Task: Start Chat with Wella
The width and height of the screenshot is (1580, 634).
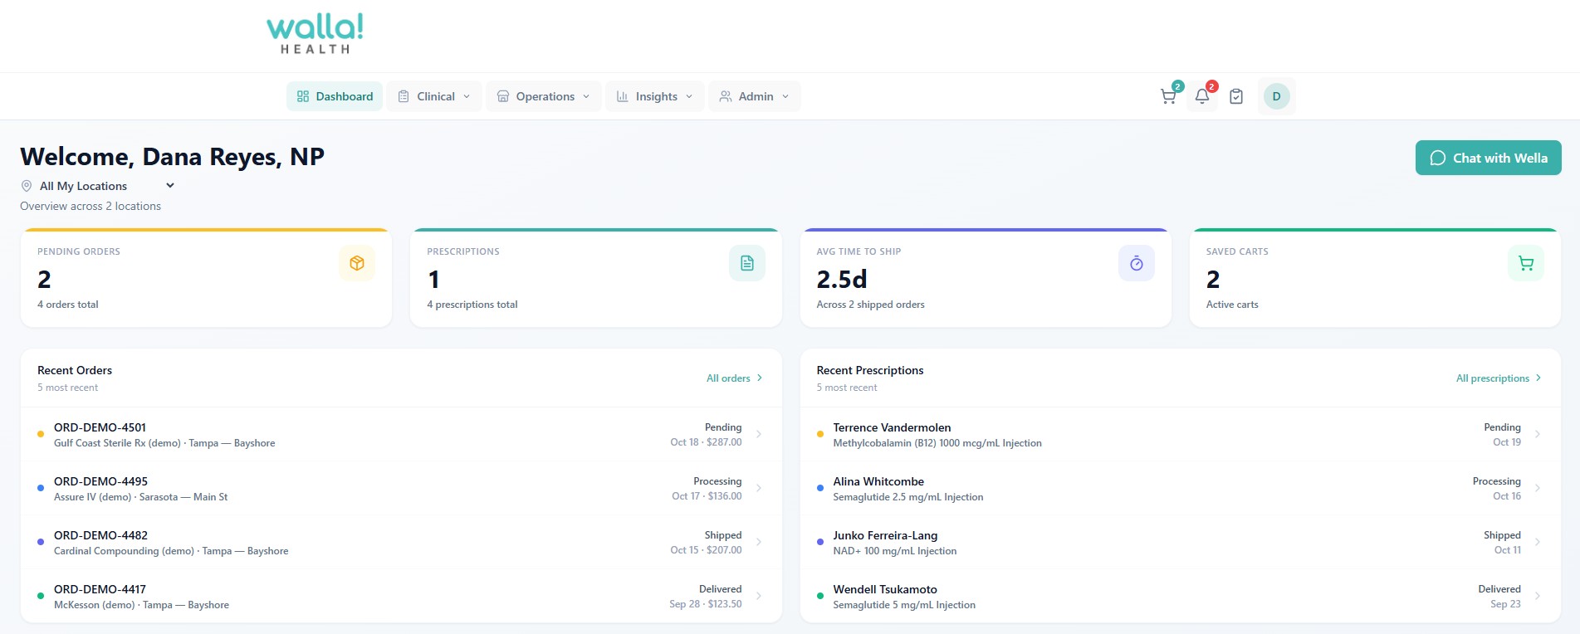Action: [x=1488, y=158]
